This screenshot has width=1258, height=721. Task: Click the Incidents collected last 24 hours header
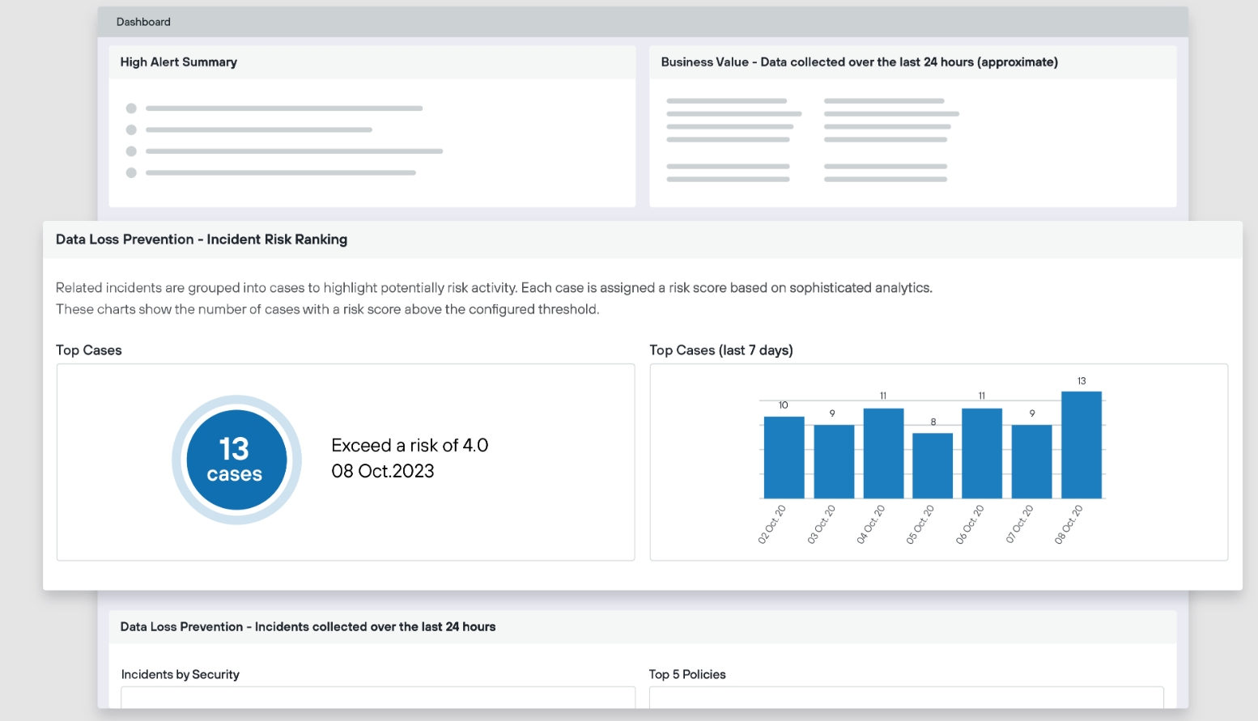[x=308, y=627]
